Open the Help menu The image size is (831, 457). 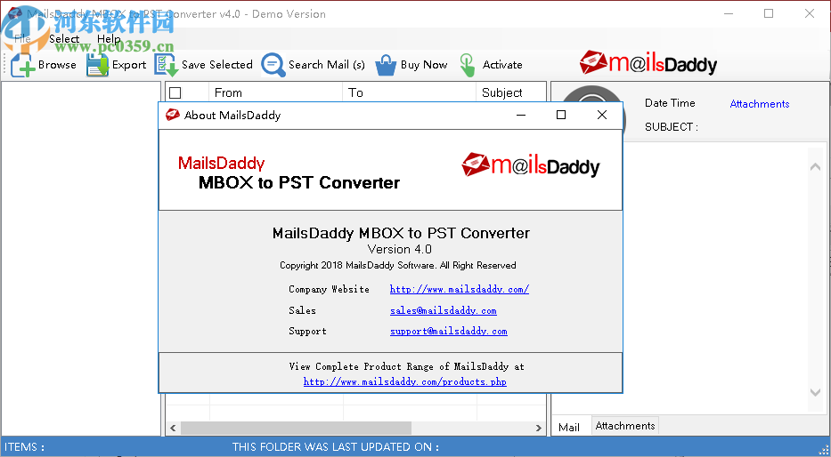[109, 38]
